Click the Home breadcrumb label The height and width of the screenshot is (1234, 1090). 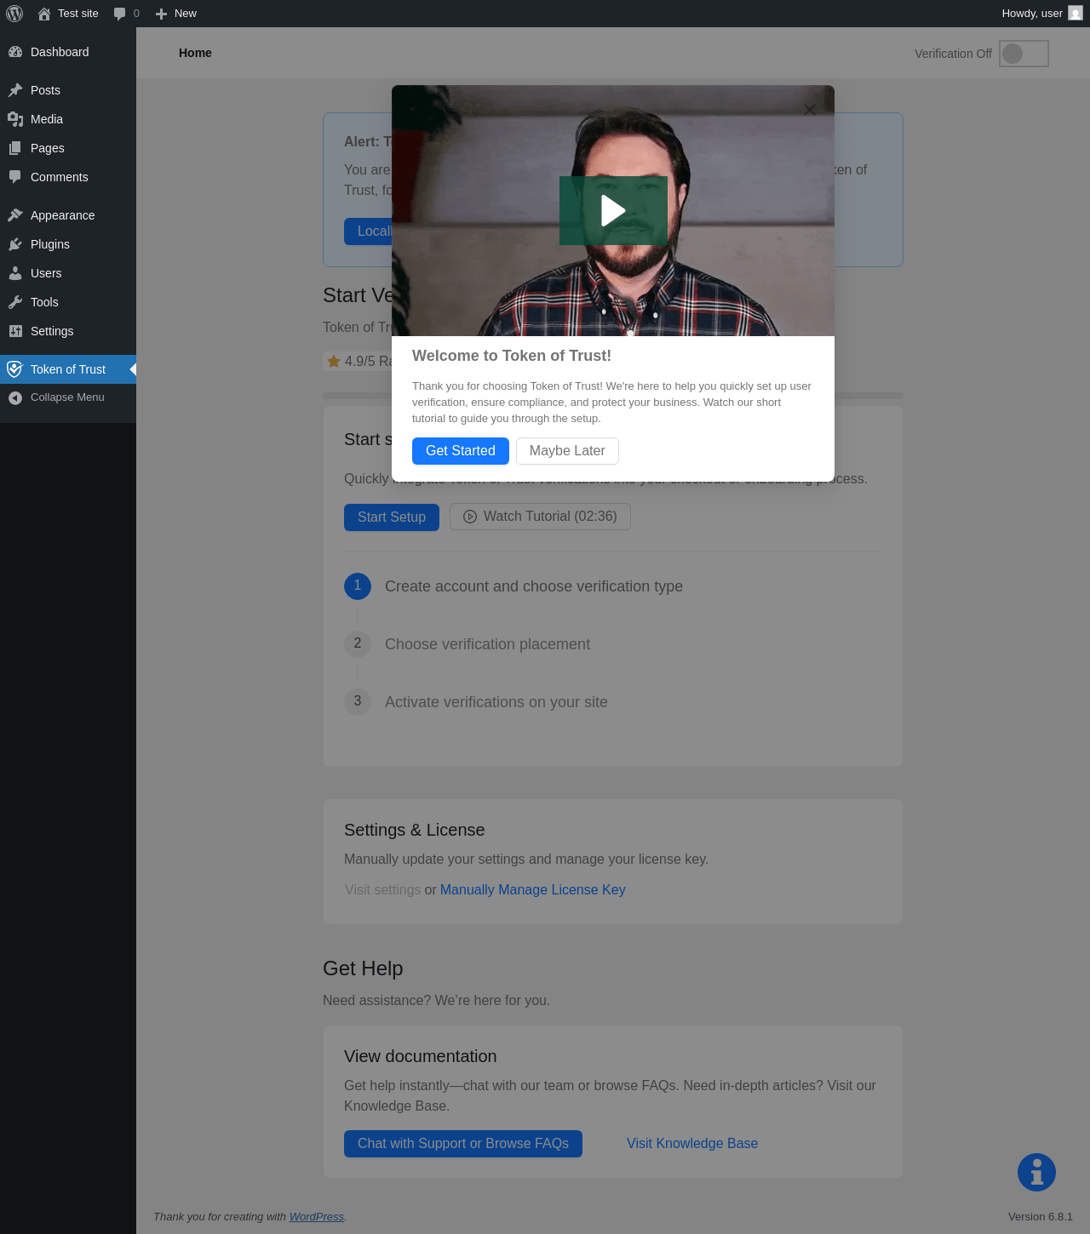195,53
